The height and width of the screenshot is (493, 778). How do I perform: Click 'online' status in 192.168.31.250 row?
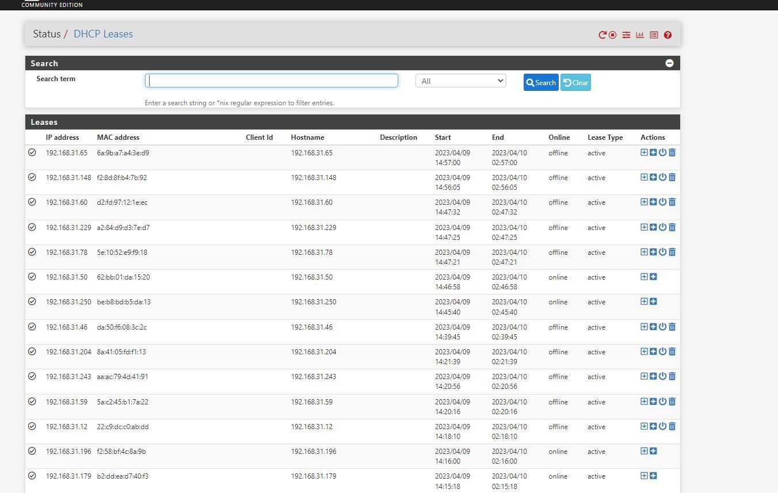[558, 302]
